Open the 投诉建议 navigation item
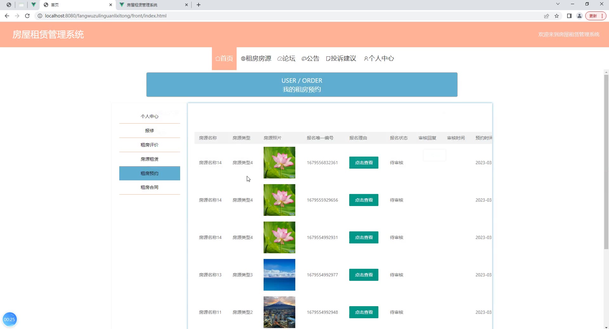This screenshot has height=329, width=609. (x=341, y=58)
